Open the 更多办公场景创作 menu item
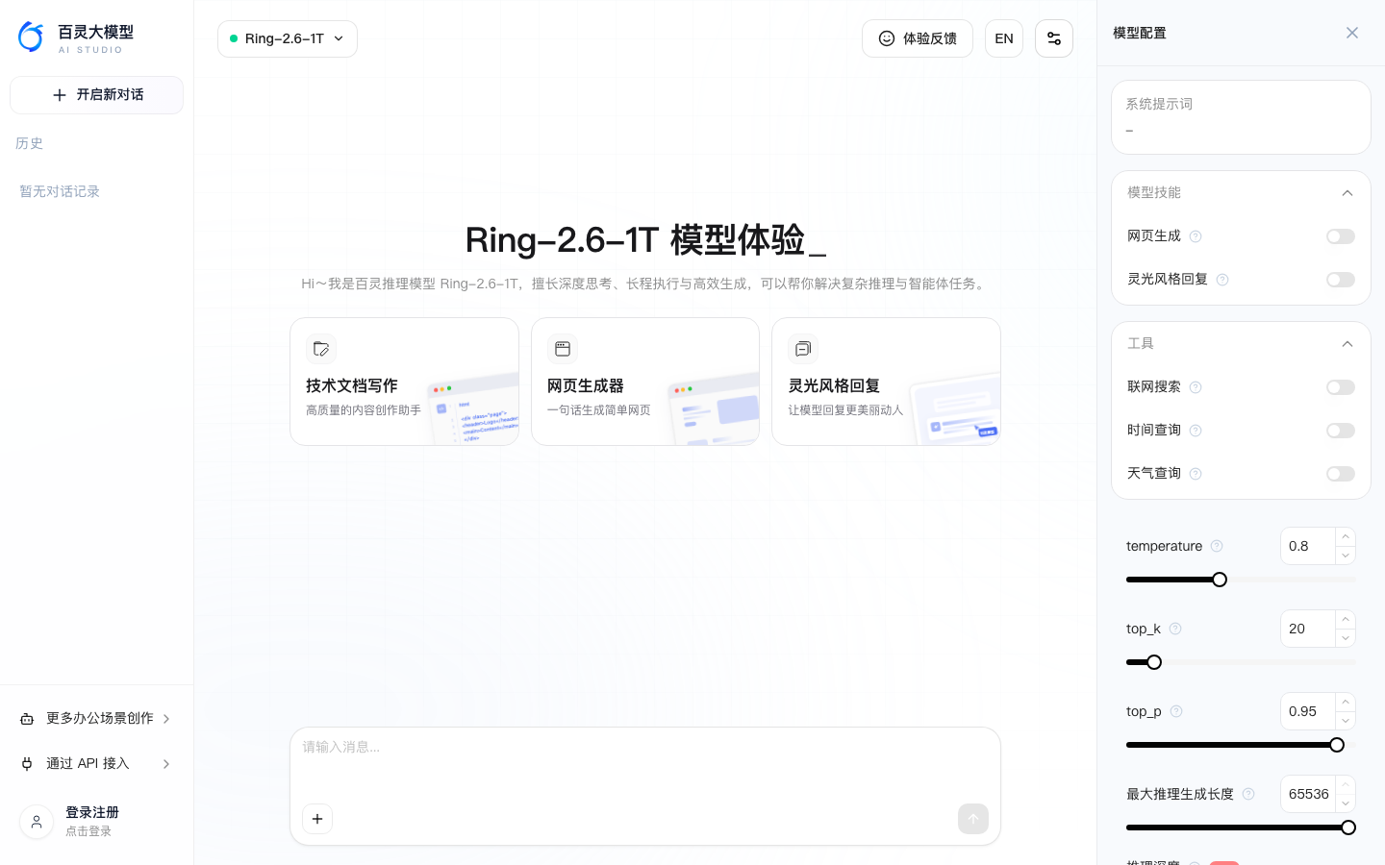The height and width of the screenshot is (865, 1385). tap(96, 719)
